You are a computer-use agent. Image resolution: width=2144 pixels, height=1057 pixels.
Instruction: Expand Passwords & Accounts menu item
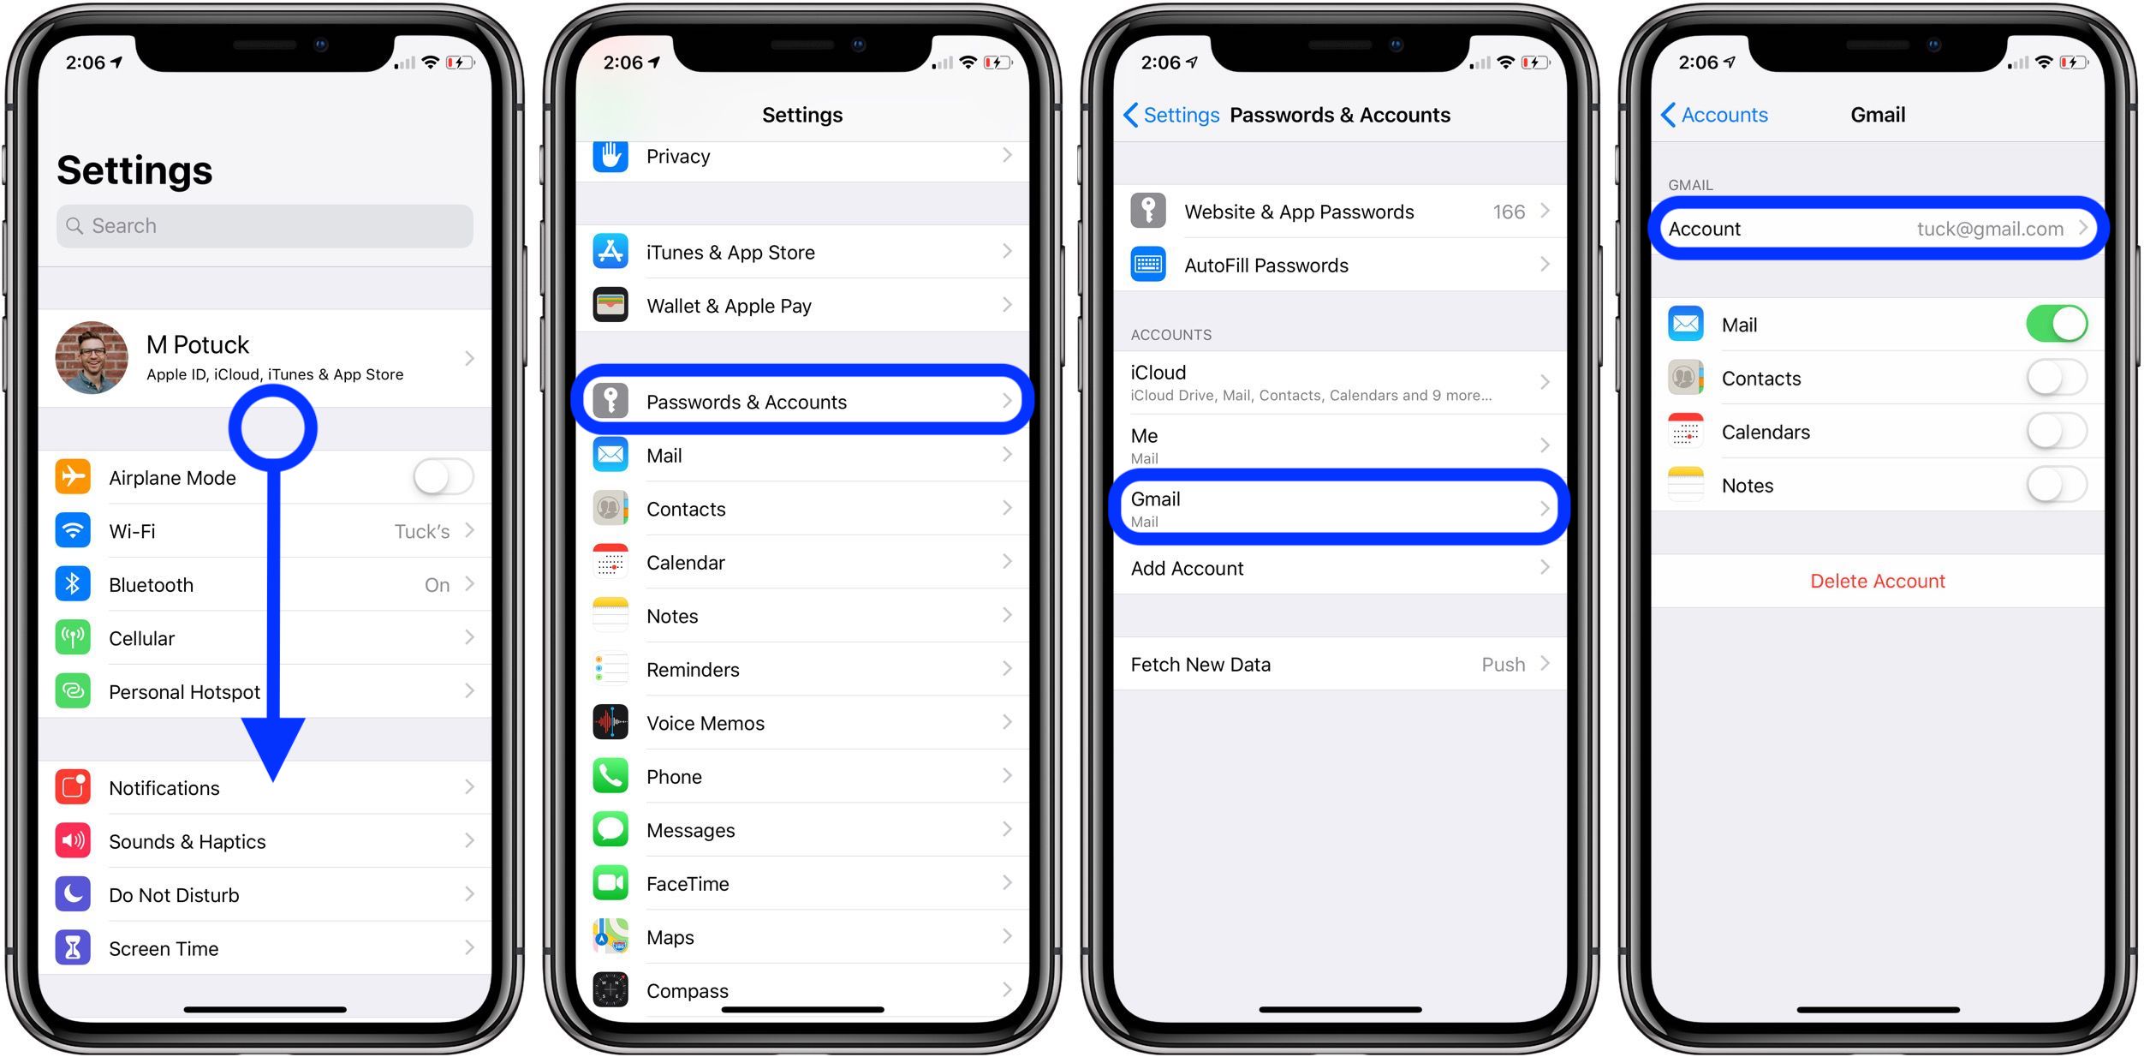coord(806,401)
